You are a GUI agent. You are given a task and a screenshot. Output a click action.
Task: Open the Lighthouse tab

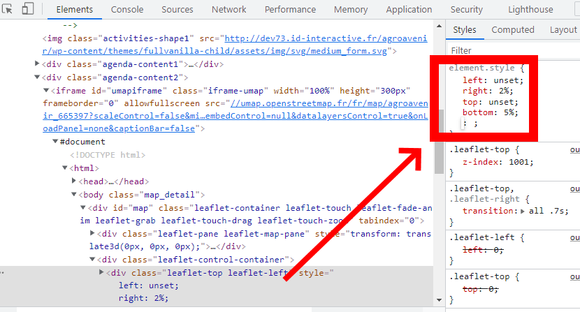pos(530,10)
